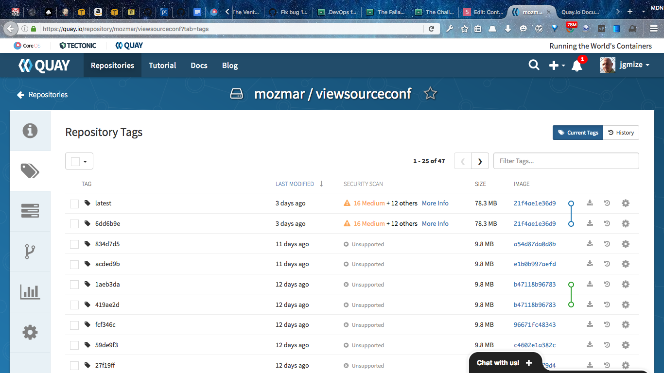Click the history icon for latest tag
Screen dimensions: 664x373
pyautogui.click(x=607, y=203)
